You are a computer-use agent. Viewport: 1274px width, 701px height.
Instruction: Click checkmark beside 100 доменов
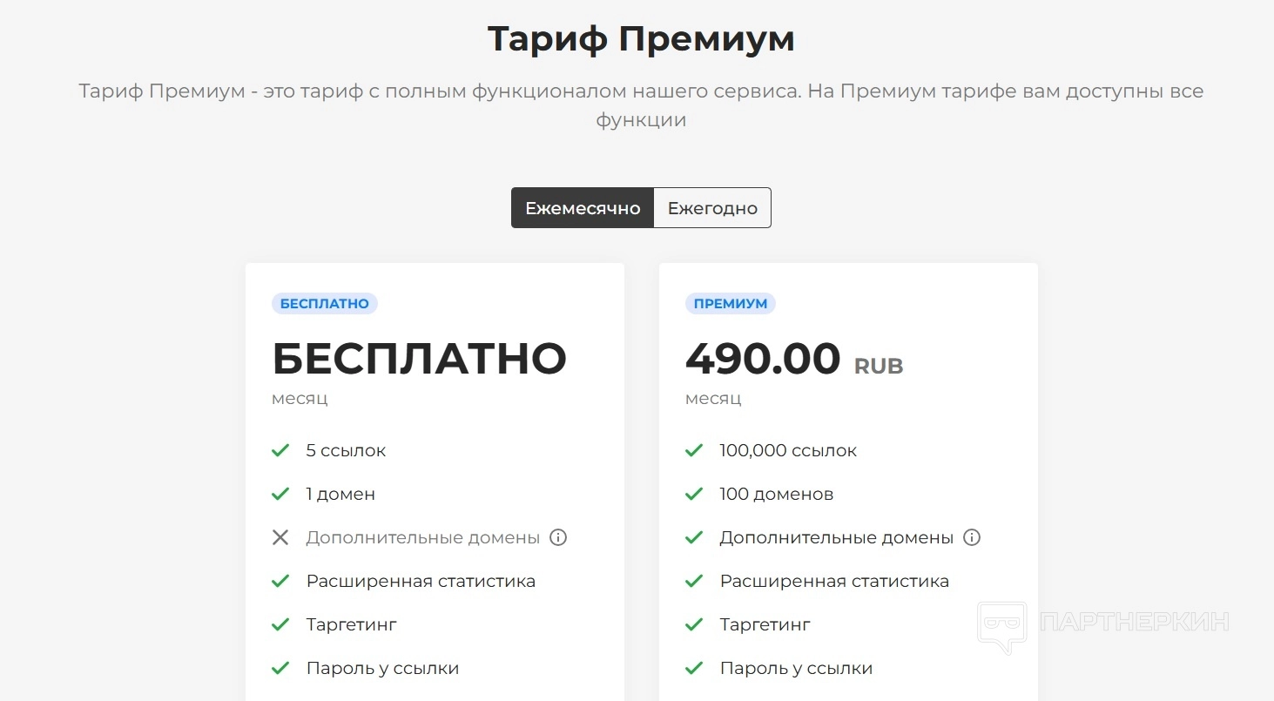694,494
